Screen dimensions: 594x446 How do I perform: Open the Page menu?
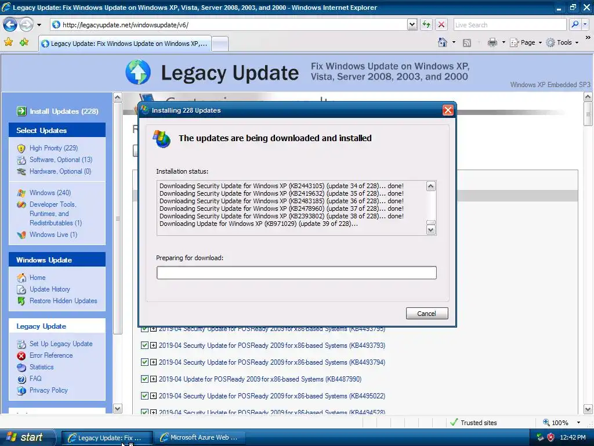click(x=526, y=42)
